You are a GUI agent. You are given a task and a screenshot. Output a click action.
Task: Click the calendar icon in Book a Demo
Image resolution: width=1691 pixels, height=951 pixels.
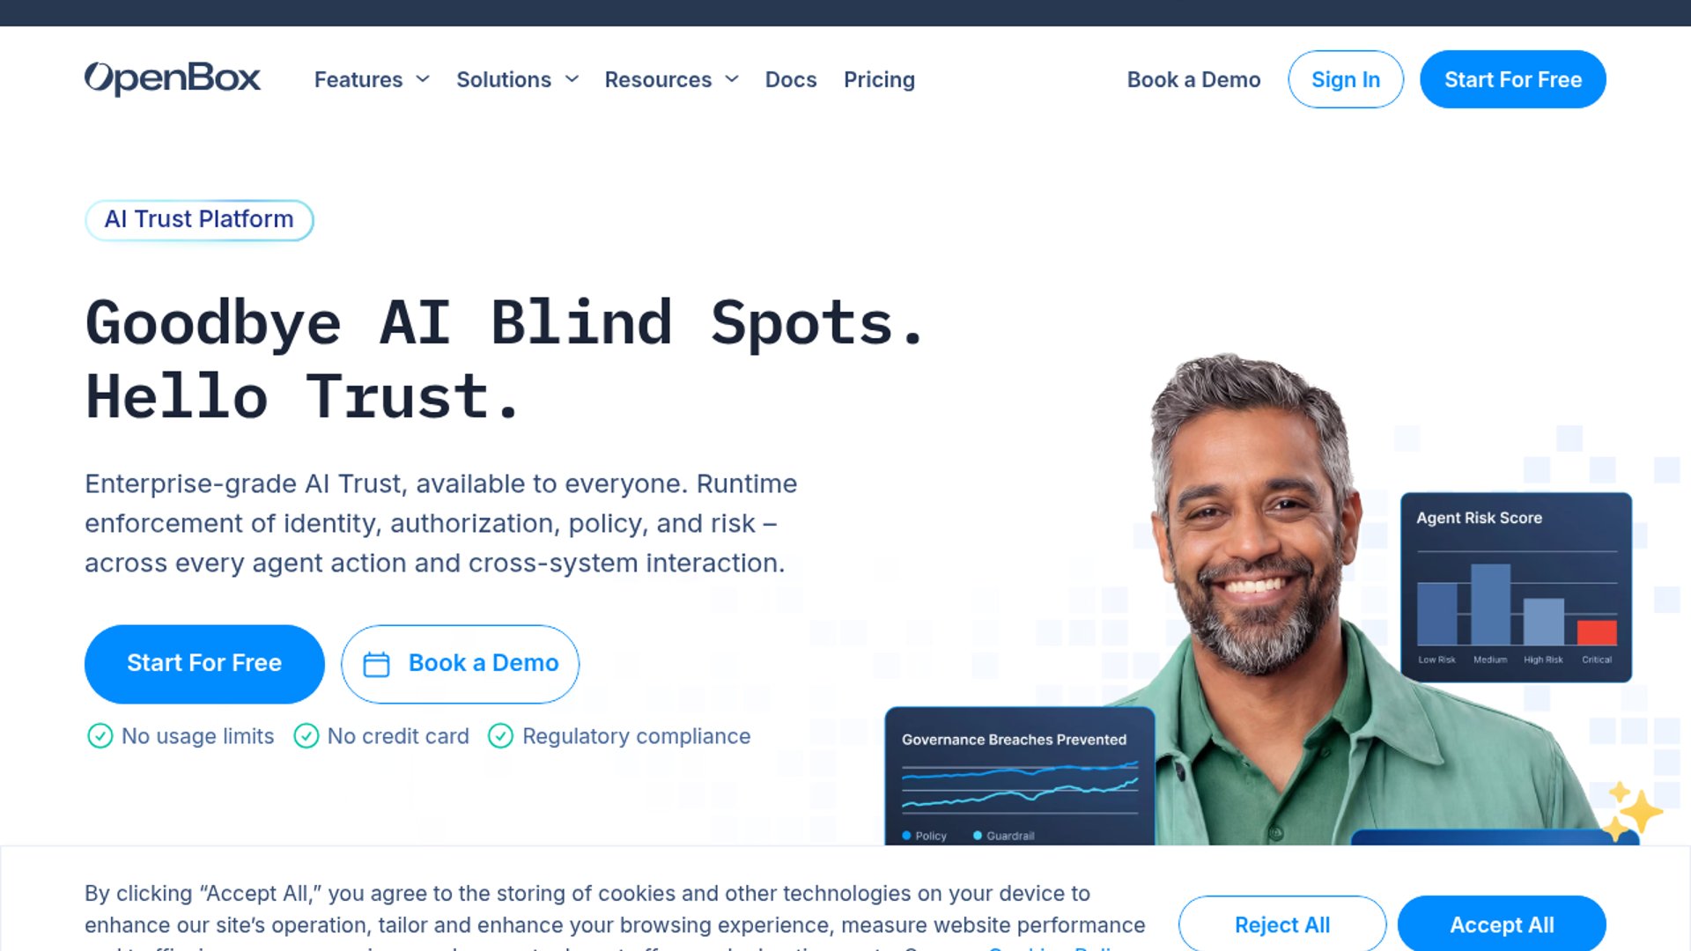pyautogui.click(x=376, y=664)
